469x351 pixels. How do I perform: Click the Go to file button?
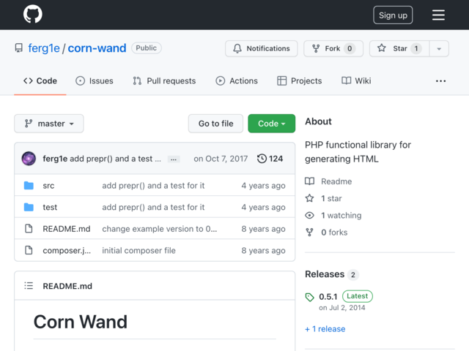pos(215,124)
